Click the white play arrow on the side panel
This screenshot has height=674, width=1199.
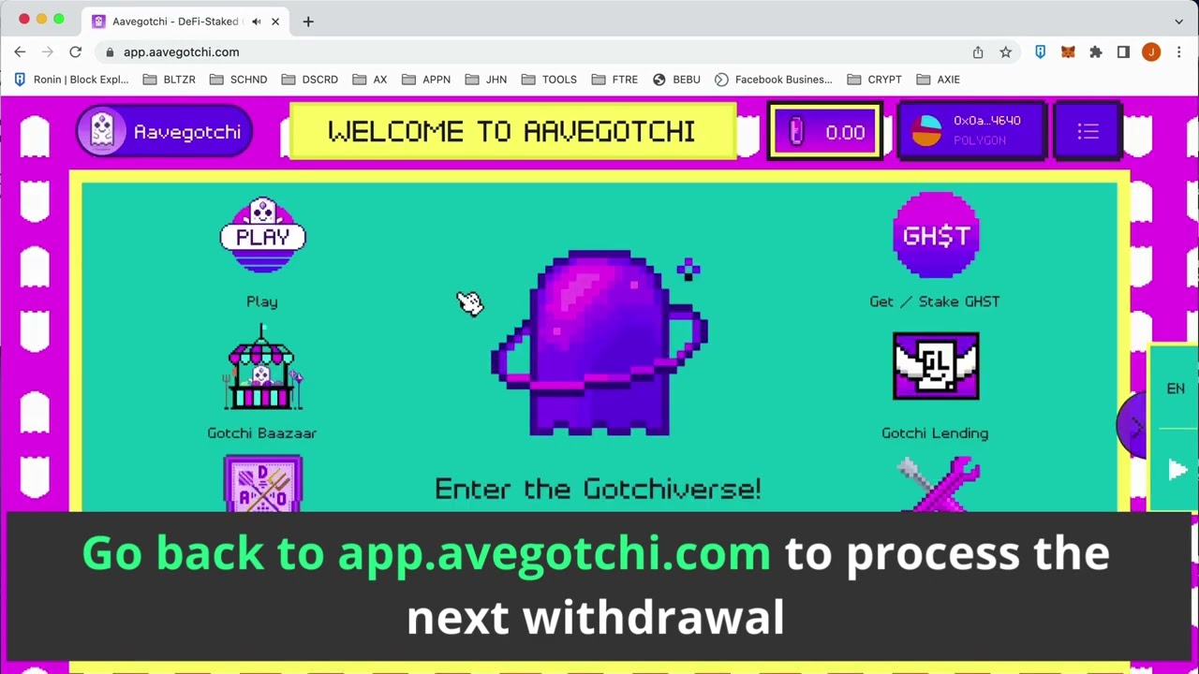coord(1177,470)
